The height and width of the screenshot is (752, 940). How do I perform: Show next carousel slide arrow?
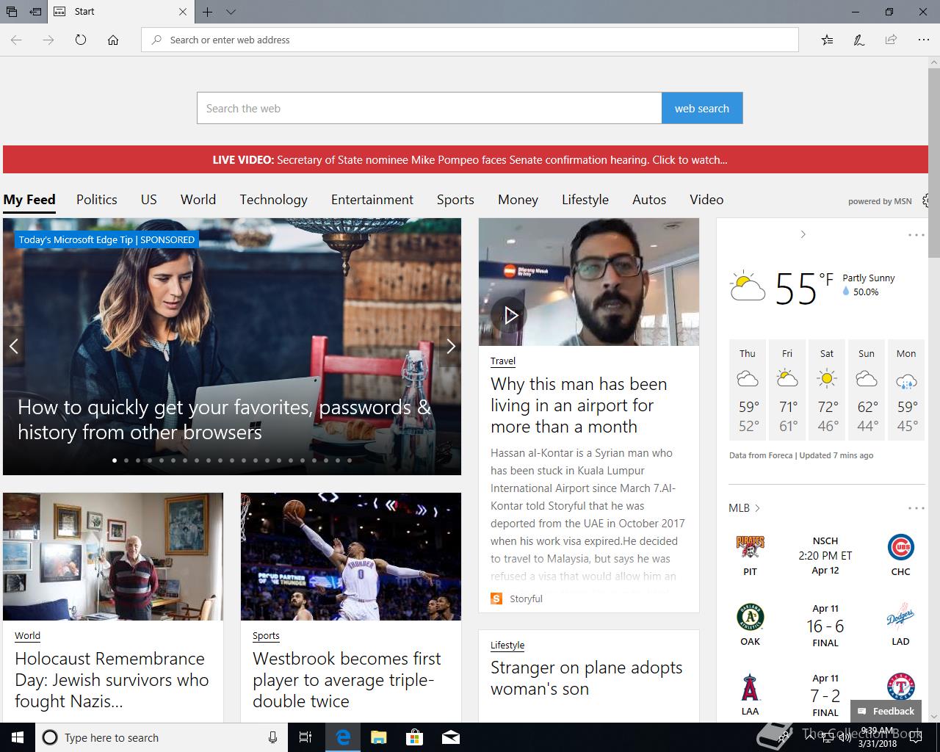451,346
